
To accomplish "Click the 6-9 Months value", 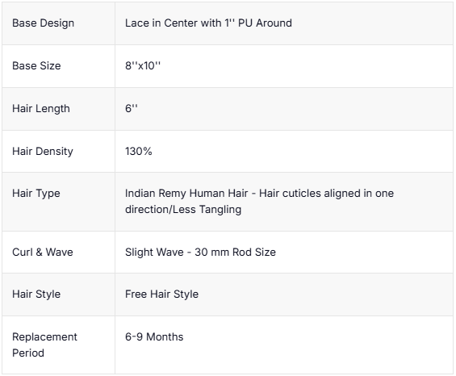I will click(154, 336).
